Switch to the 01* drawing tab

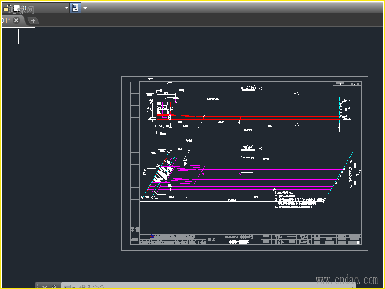pos(6,21)
